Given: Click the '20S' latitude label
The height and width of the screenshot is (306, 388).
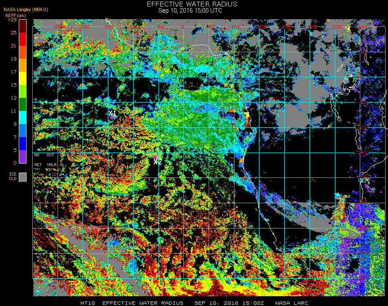Looking at the screenshot, I should pos(363,177).
